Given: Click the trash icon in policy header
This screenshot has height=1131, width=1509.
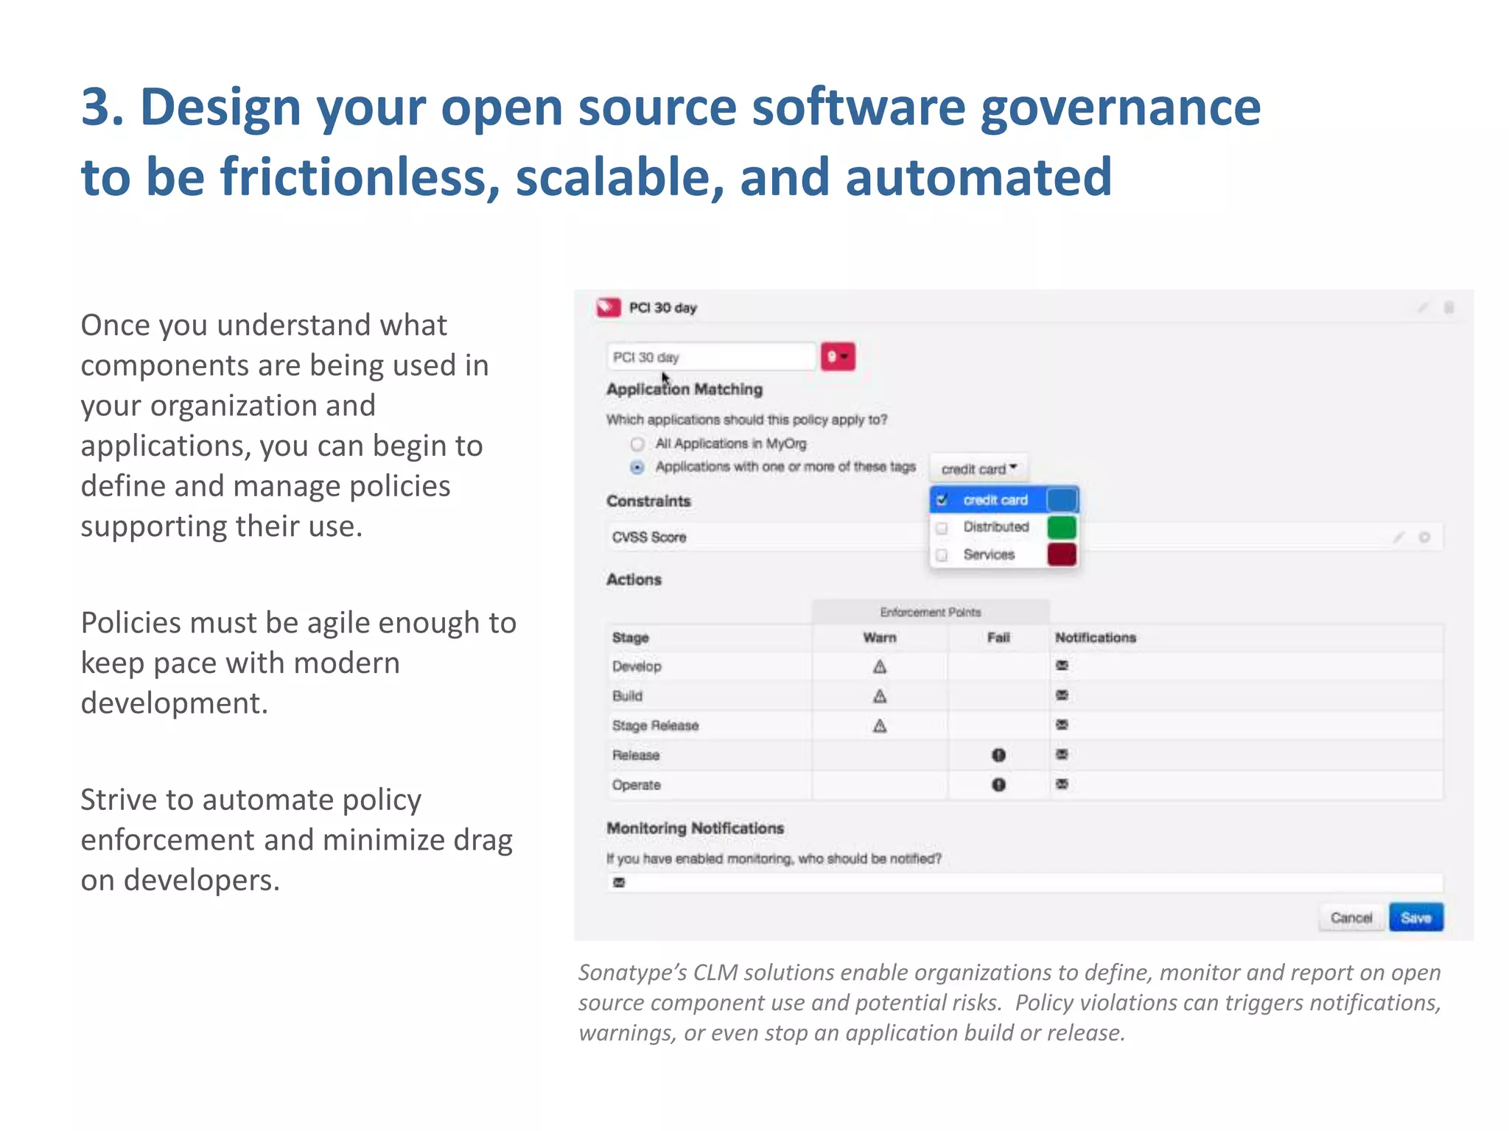Looking at the screenshot, I should 1449,308.
